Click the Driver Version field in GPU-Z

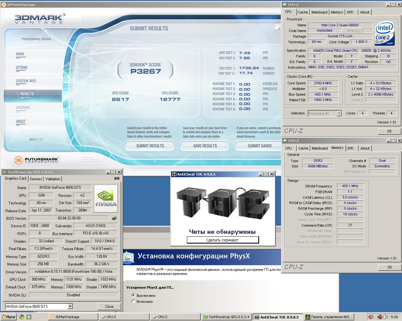(x=73, y=271)
